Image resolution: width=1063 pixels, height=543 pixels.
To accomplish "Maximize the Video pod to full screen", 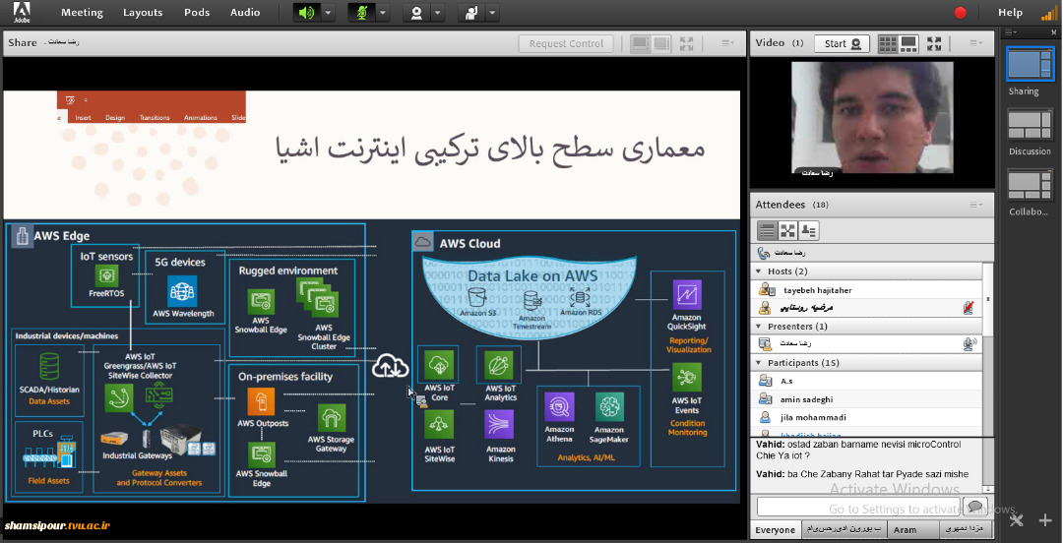I will point(934,43).
